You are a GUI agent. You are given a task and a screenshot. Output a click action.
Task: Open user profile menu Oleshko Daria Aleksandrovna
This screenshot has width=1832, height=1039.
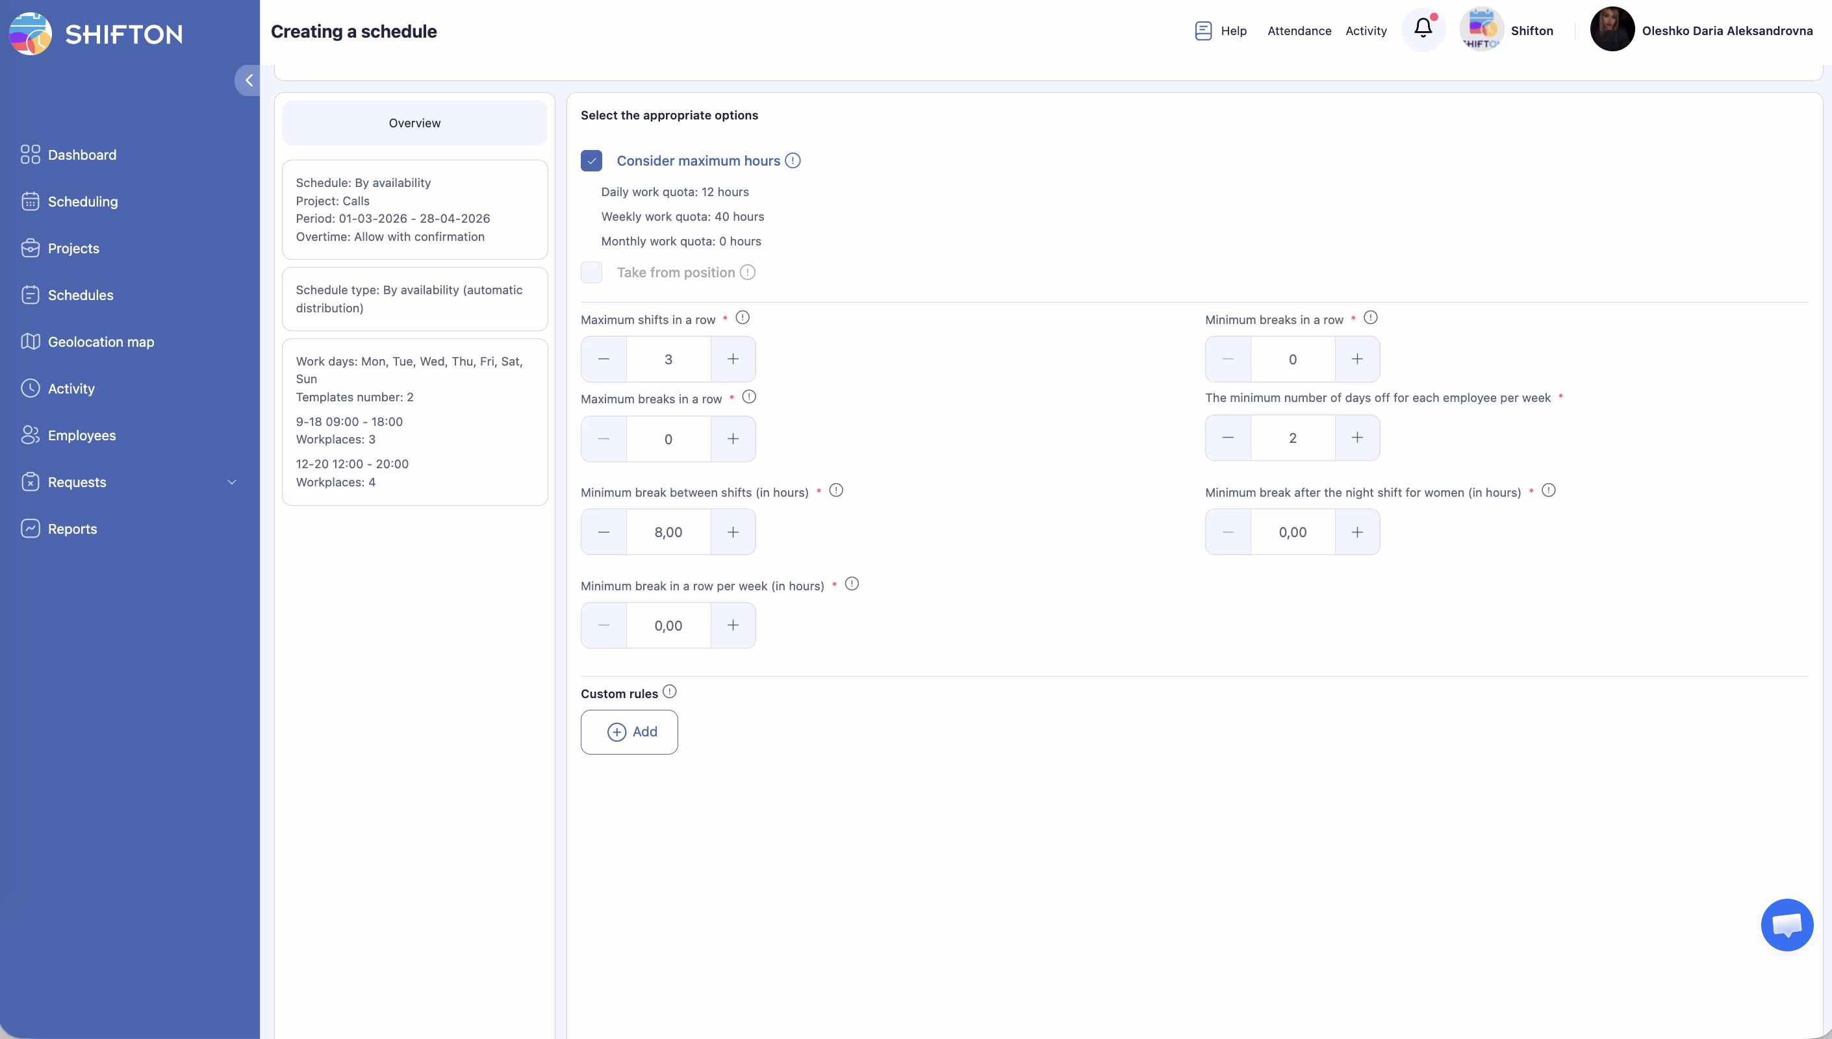[1726, 31]
